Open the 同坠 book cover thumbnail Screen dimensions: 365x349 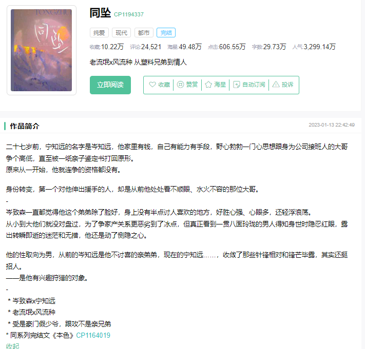point(42,50)
